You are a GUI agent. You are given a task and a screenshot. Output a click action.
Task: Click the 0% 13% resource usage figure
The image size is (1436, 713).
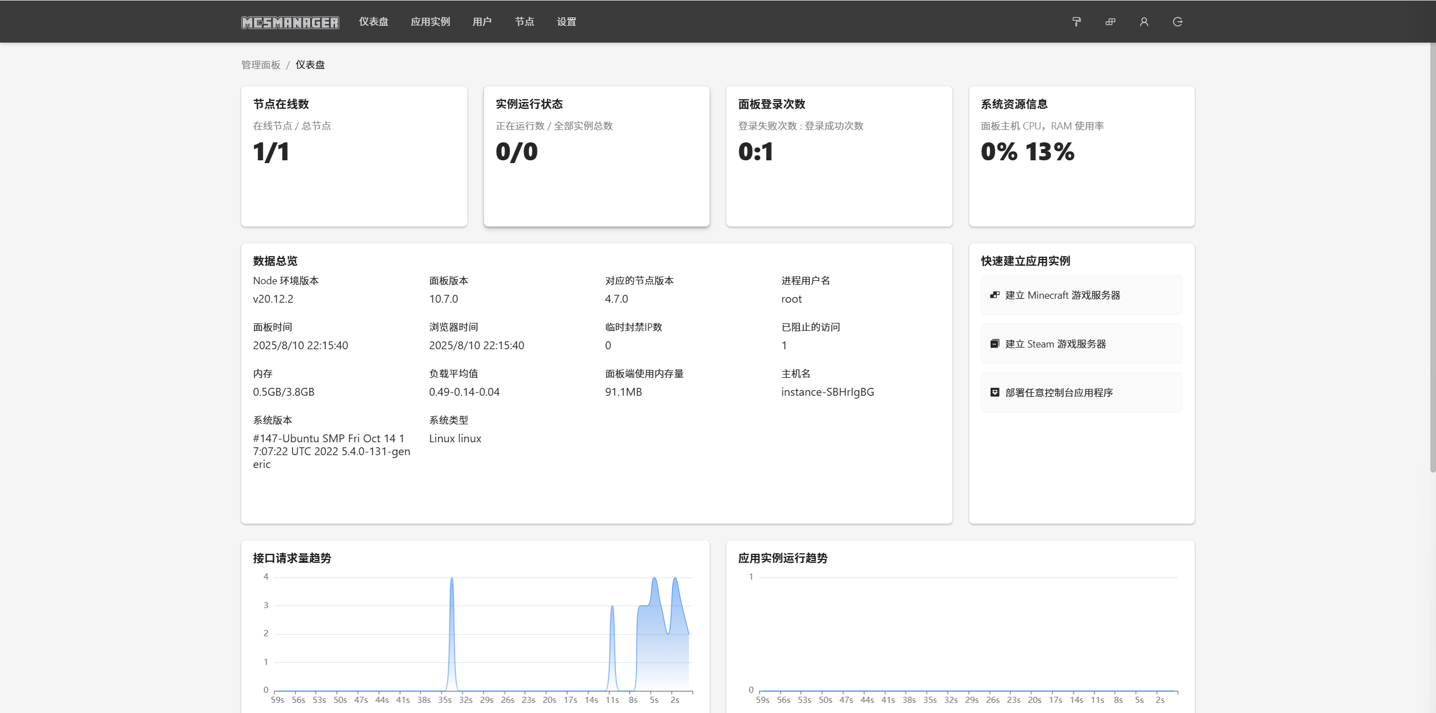coord(1028,151)
